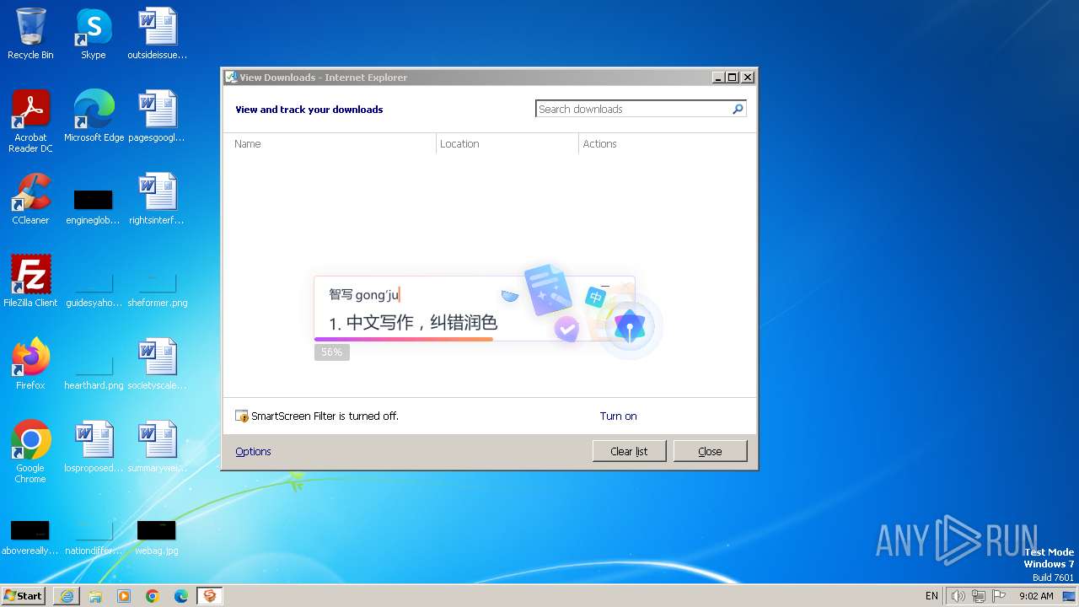
Task: Click the Actions column header
Action: coord(666,144)
